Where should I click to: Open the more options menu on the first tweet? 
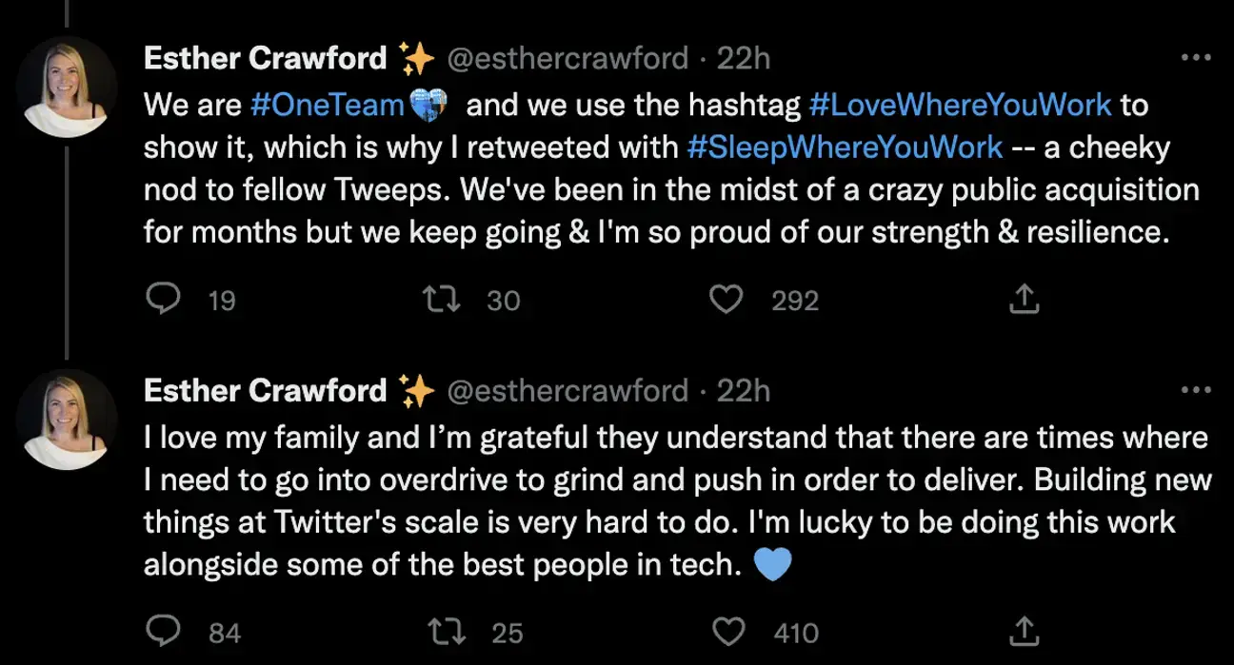click(x=1198, y=57)
